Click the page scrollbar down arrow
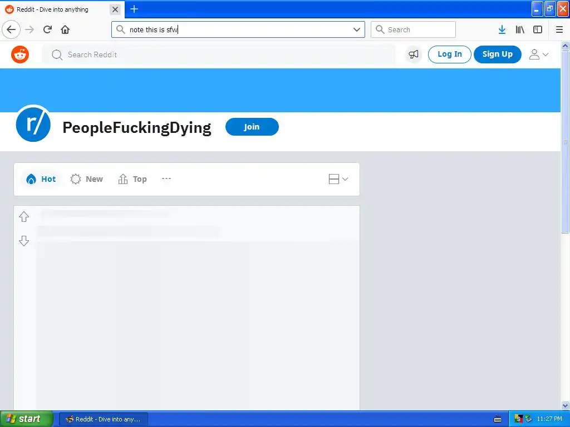The image size is (570, 427). pos(566,405)
